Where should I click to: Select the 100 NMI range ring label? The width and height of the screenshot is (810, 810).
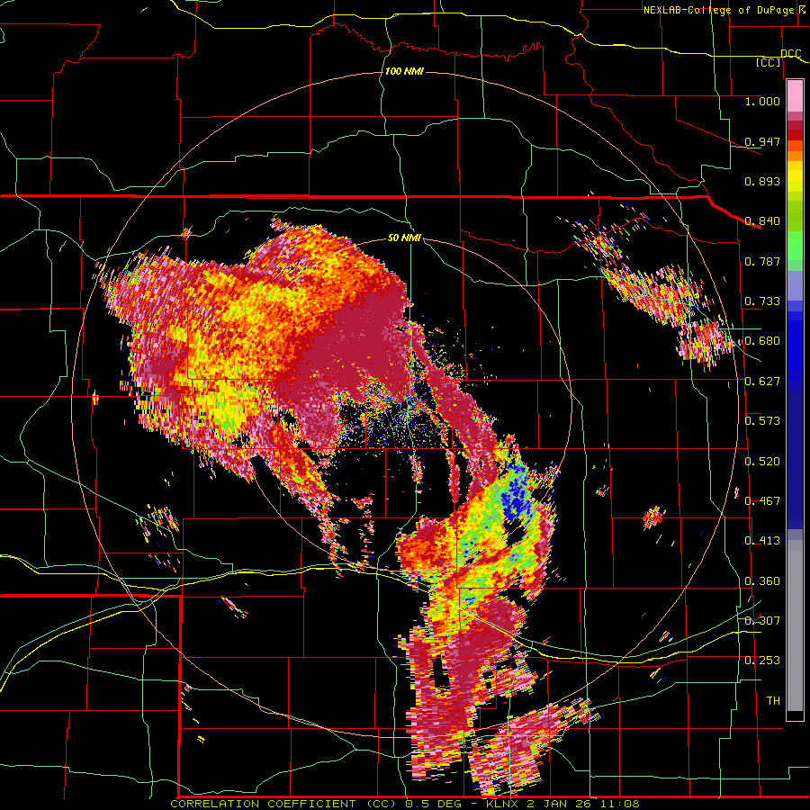click(404, 71)
